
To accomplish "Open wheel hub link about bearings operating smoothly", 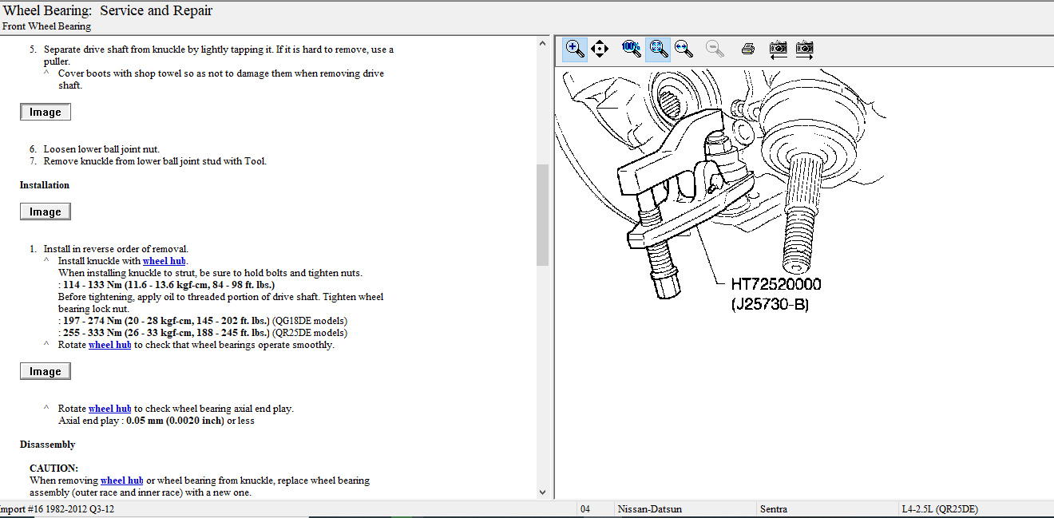I will click(109, 345).
